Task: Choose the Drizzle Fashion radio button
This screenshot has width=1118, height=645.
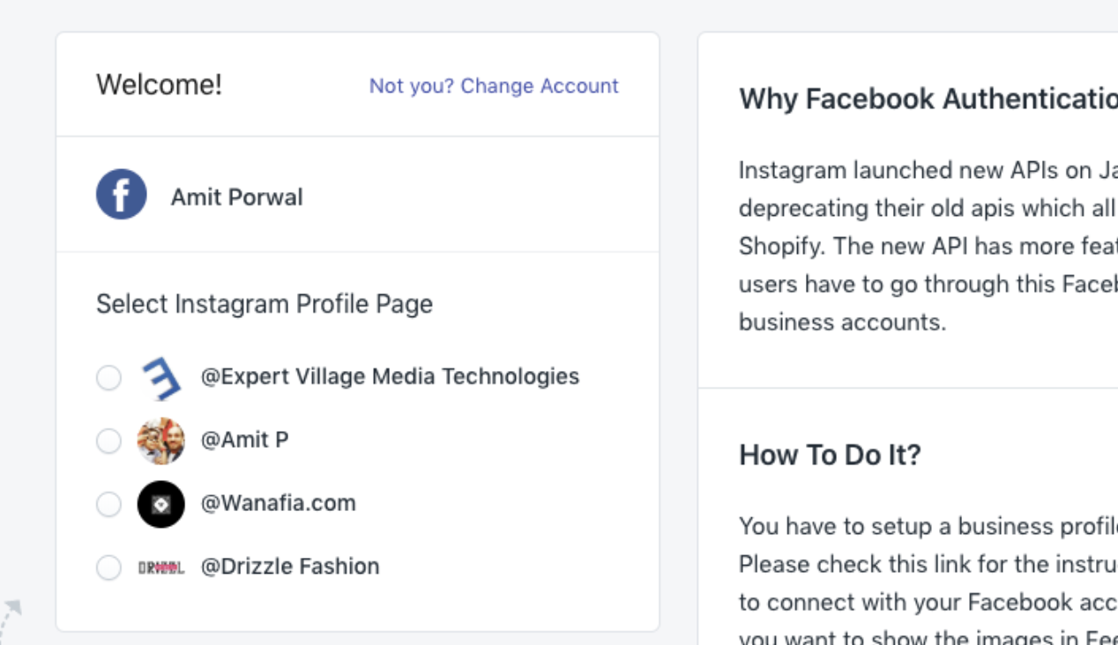Action: tap(108, 567)
